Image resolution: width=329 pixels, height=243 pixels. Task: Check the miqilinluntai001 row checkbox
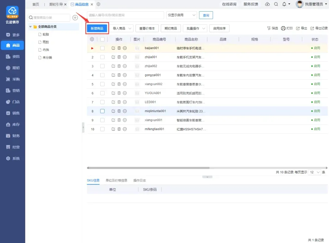point(102,111)
